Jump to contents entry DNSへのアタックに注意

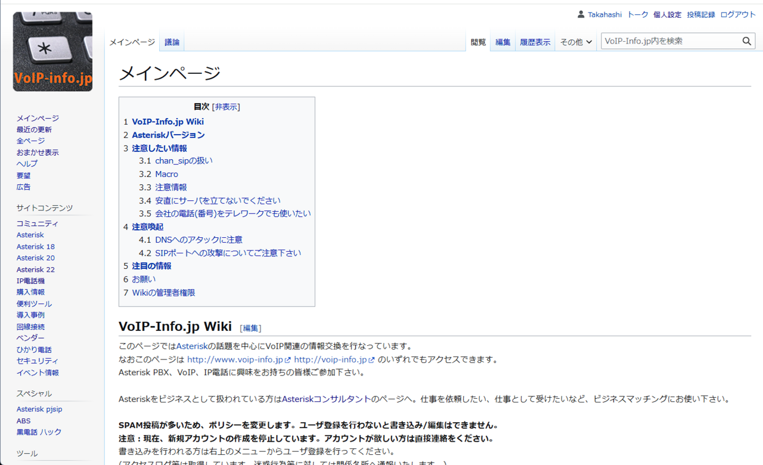[x=198, y=240]
